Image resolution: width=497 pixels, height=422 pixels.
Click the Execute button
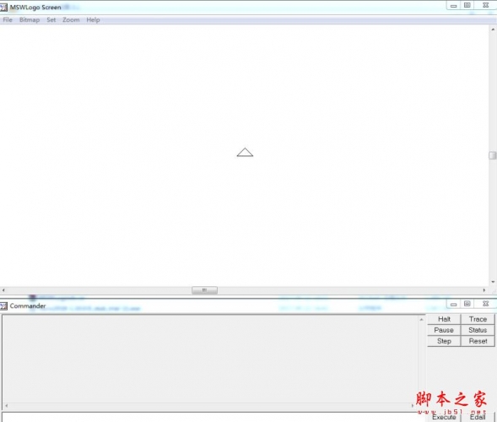[444, 417]
